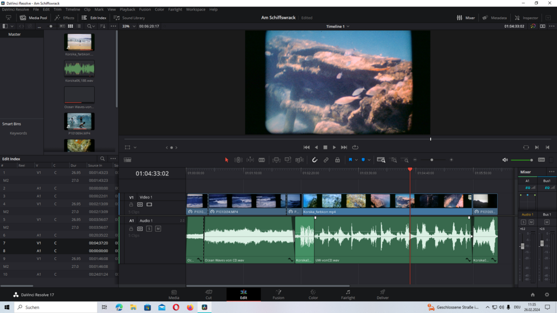Activate the Blade Edit Mode tool
Viewport: 557px width, 313px height.
[262, 160]
